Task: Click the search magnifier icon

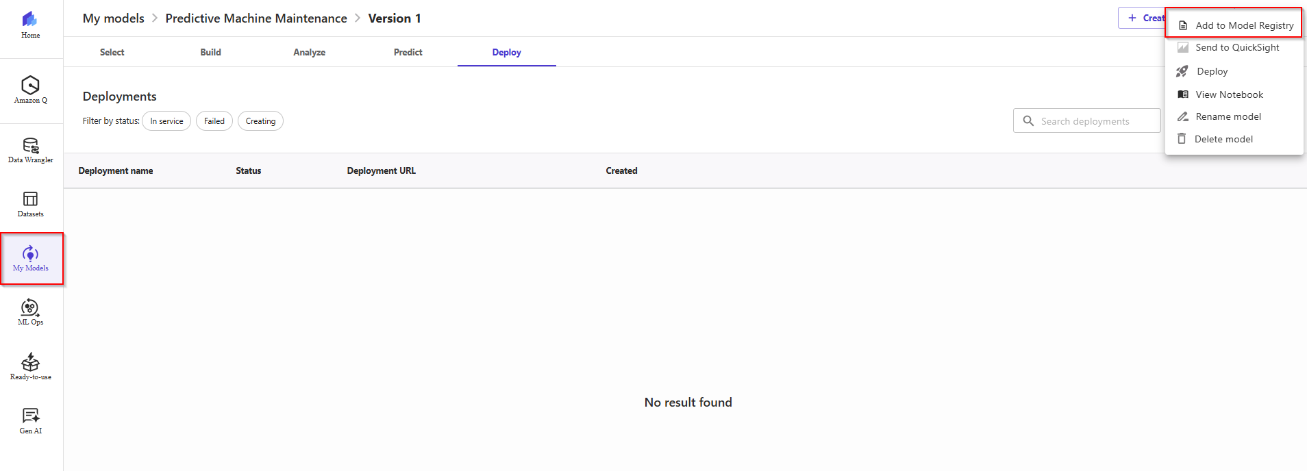Action: [1028, 121]
